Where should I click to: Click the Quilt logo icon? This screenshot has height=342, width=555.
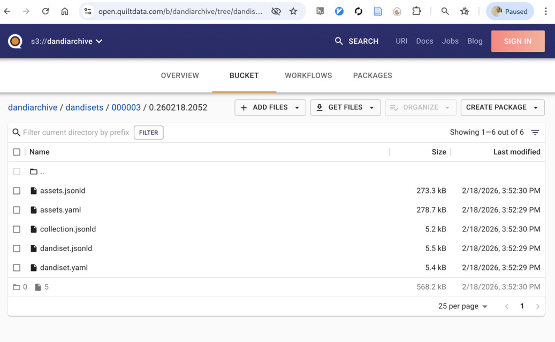click(x=15, y=41)
